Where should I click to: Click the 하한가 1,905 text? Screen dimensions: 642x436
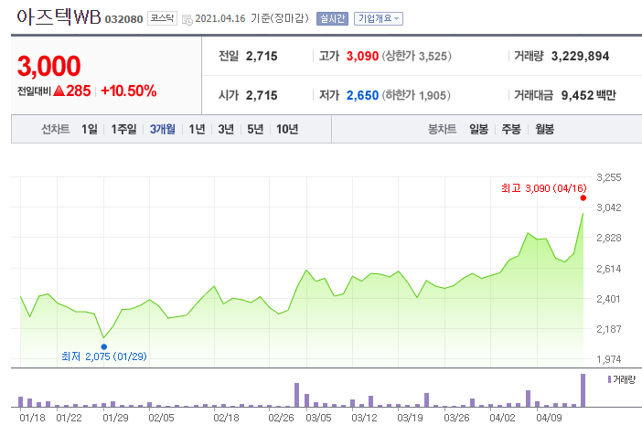[416, 95]
